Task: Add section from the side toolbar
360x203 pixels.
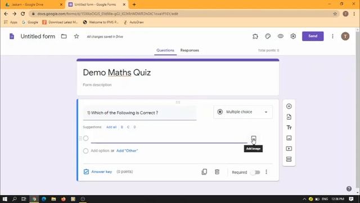Action: coord(289,159)
